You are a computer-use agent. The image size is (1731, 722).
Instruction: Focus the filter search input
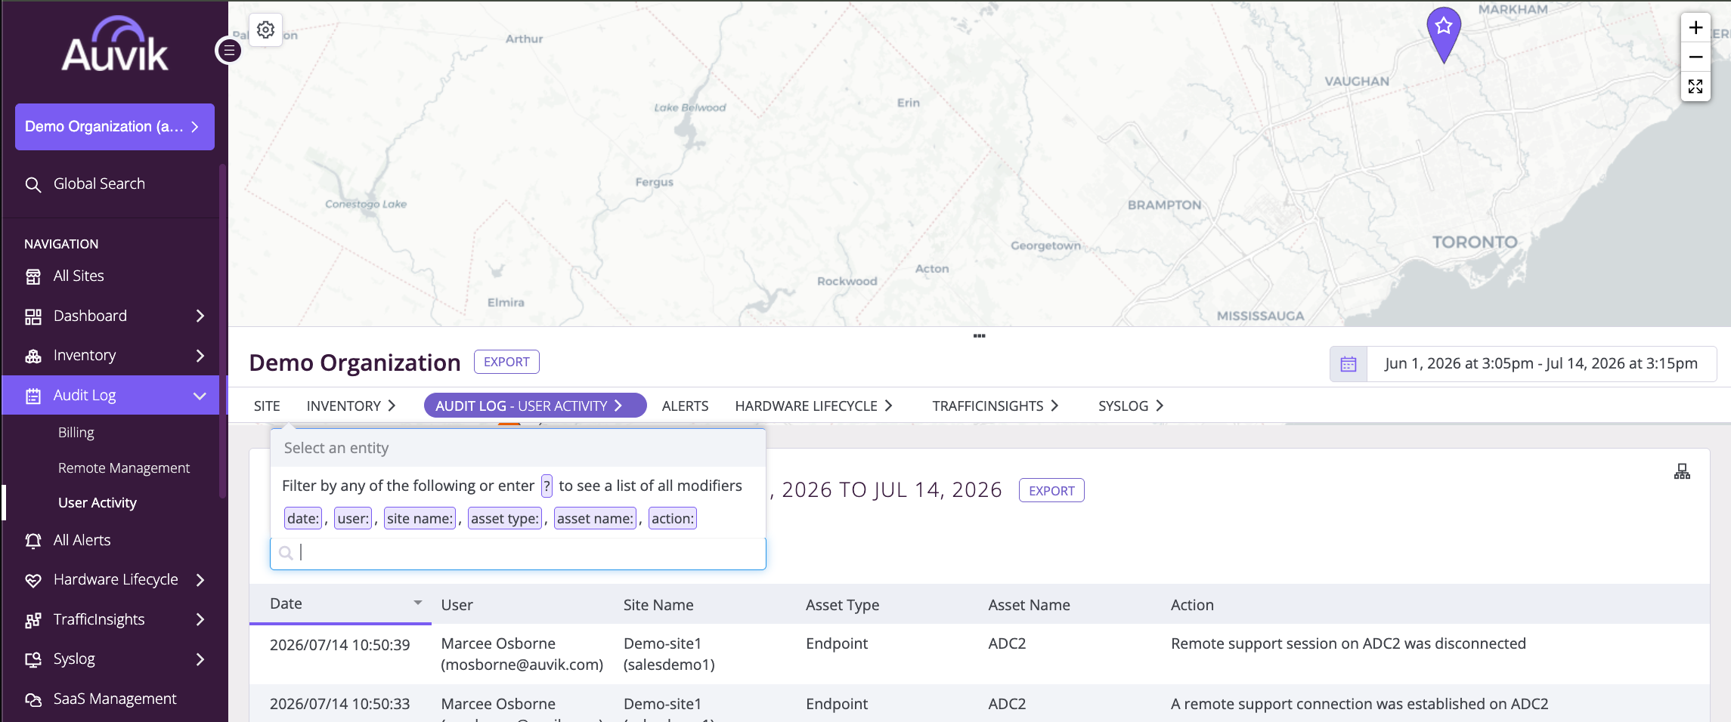(518, 553)
